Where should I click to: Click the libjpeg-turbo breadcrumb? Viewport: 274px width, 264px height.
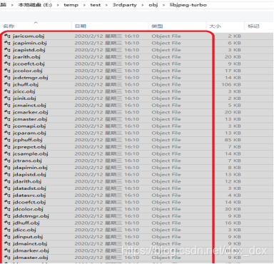point(188,5)
